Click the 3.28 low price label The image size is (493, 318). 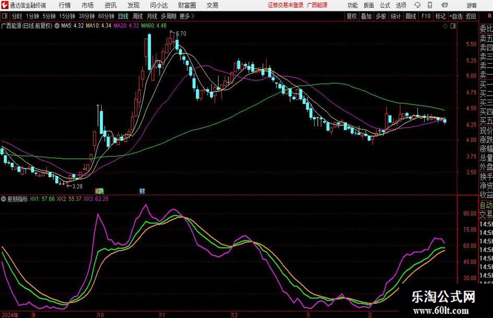[77, 186]
